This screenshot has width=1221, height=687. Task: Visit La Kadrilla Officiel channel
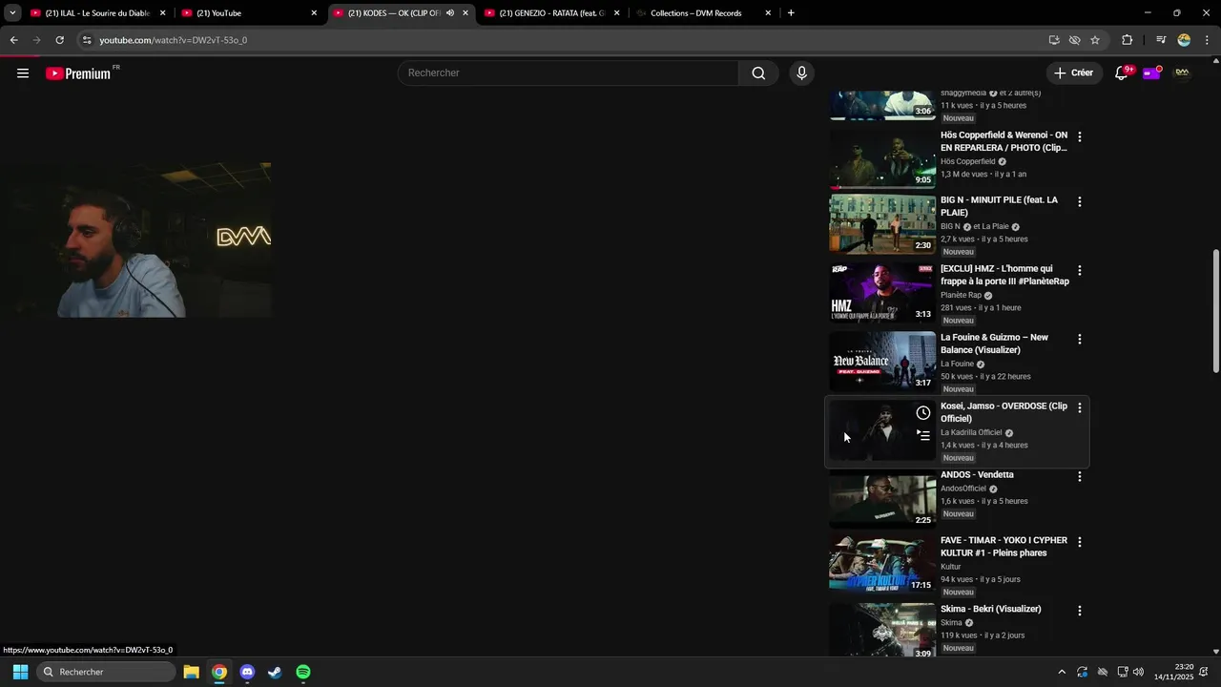971,432
